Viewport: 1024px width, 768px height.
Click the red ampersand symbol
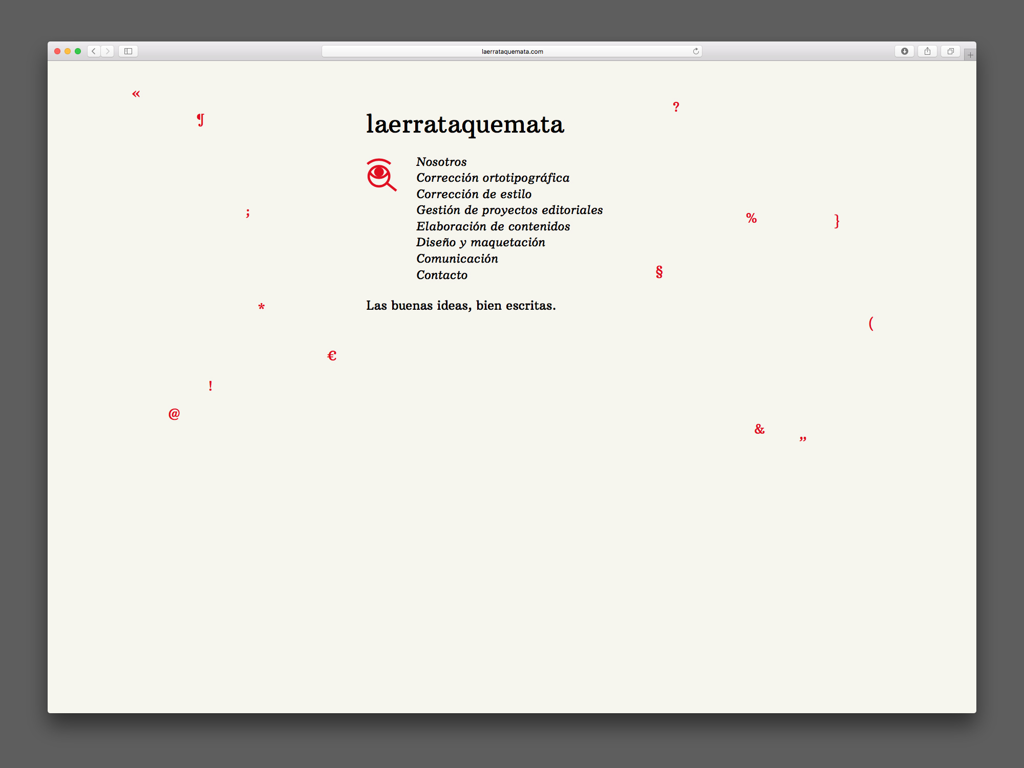(x=760, y=429)
